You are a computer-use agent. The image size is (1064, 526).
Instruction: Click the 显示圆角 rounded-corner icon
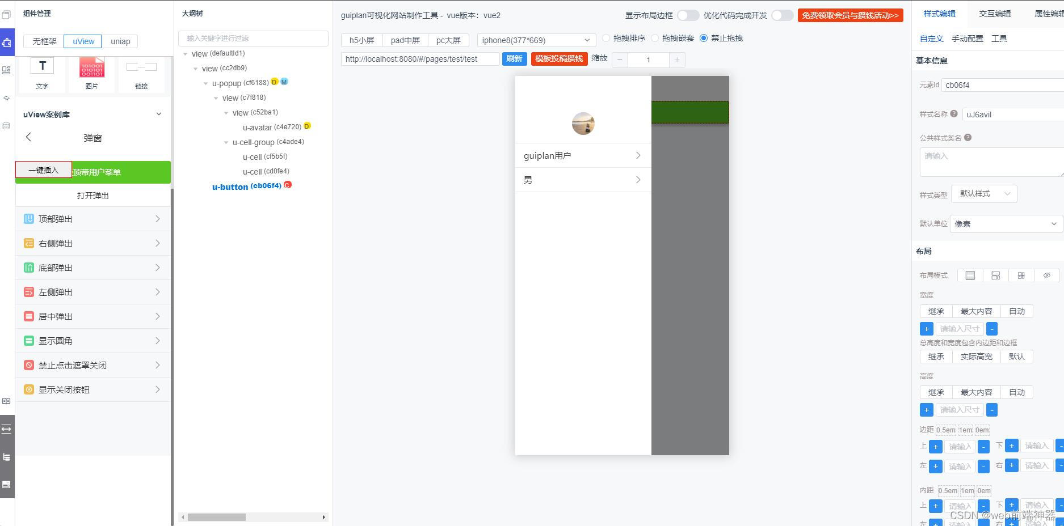[x=28, y=341]
